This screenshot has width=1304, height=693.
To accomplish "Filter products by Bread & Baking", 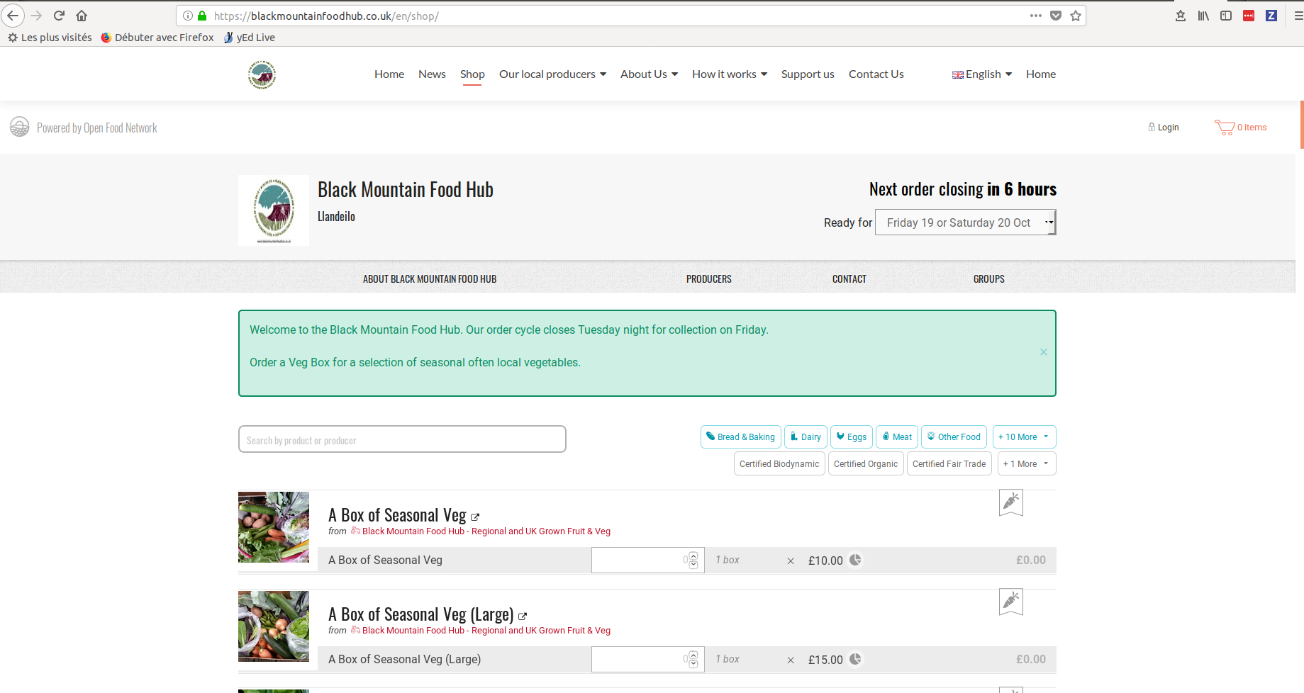I will coord(741,437).
